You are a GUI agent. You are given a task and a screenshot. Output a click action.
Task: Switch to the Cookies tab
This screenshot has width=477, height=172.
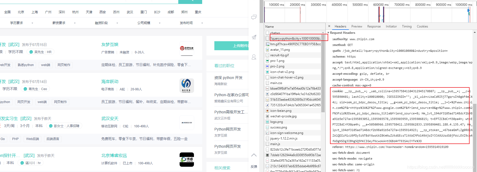click(422, 26)
